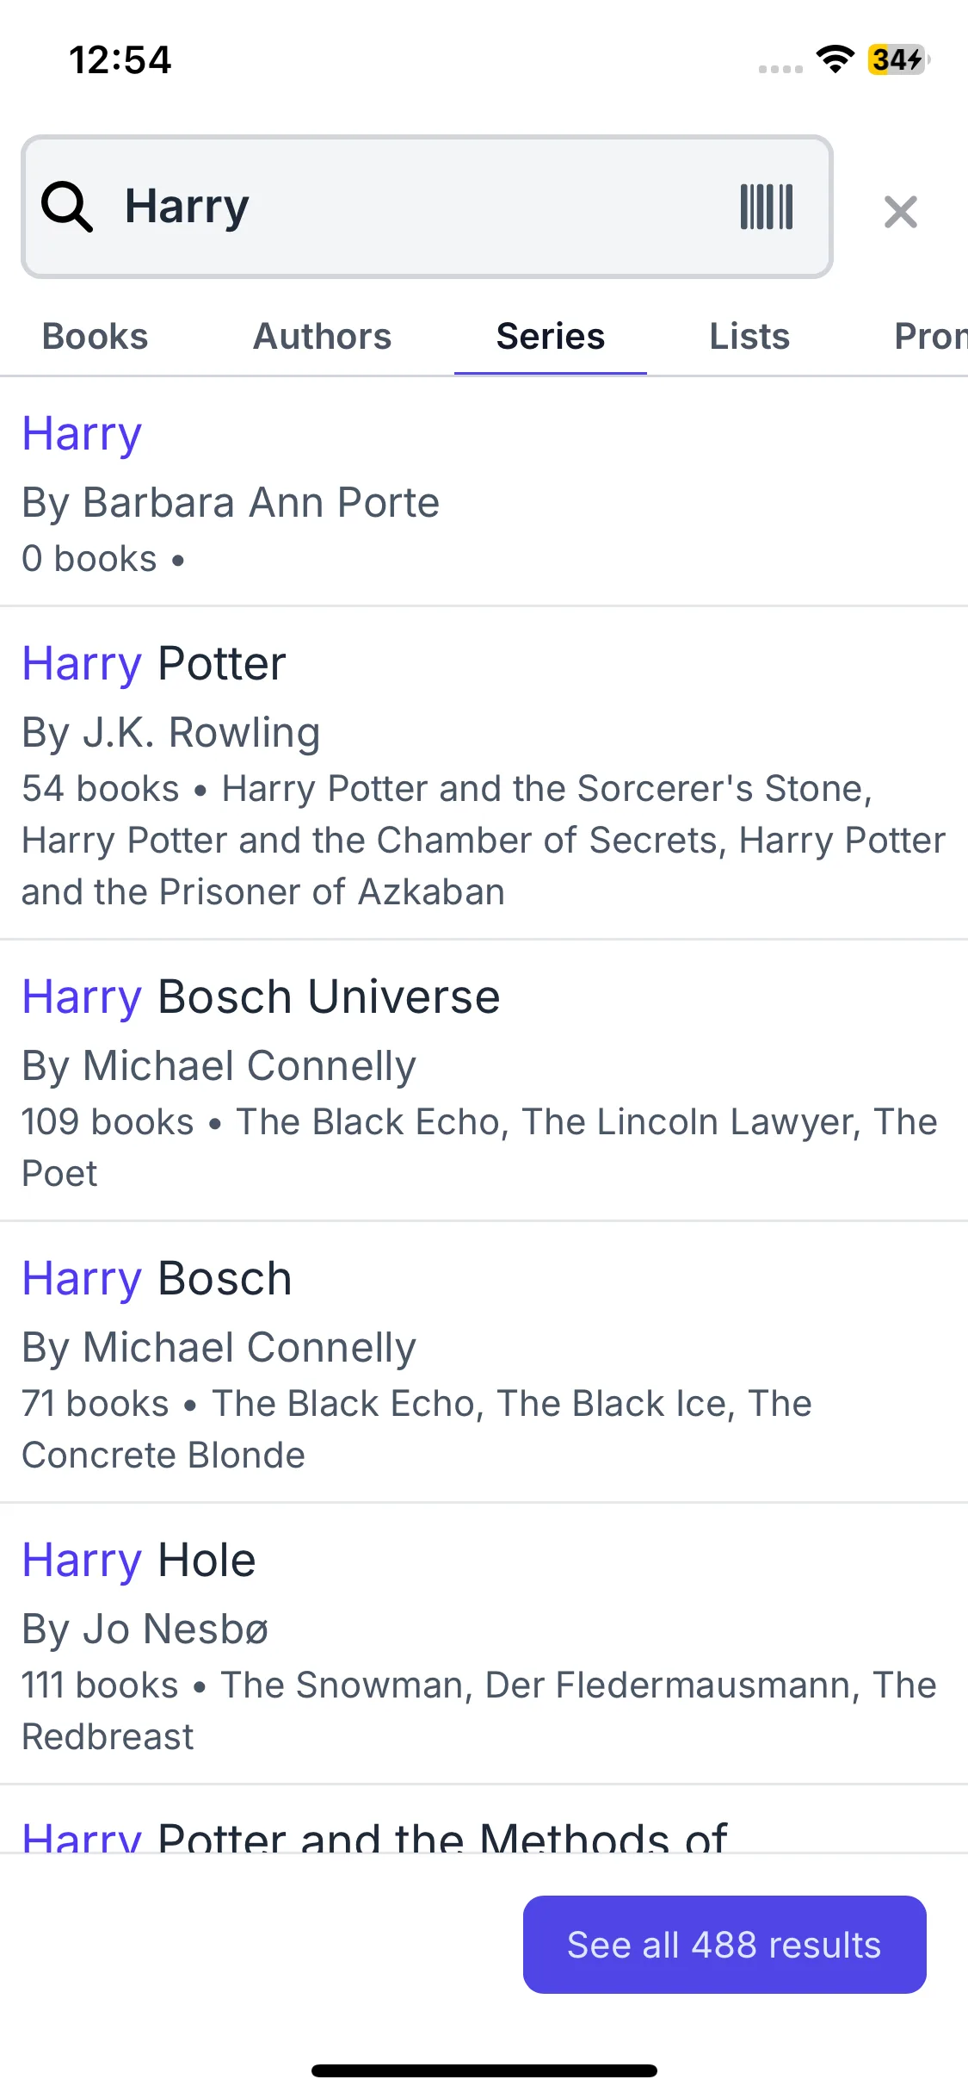This screenshot has width=968, height=2098.
Task: Open the Harry Potter series result
Action: [154, 664]
